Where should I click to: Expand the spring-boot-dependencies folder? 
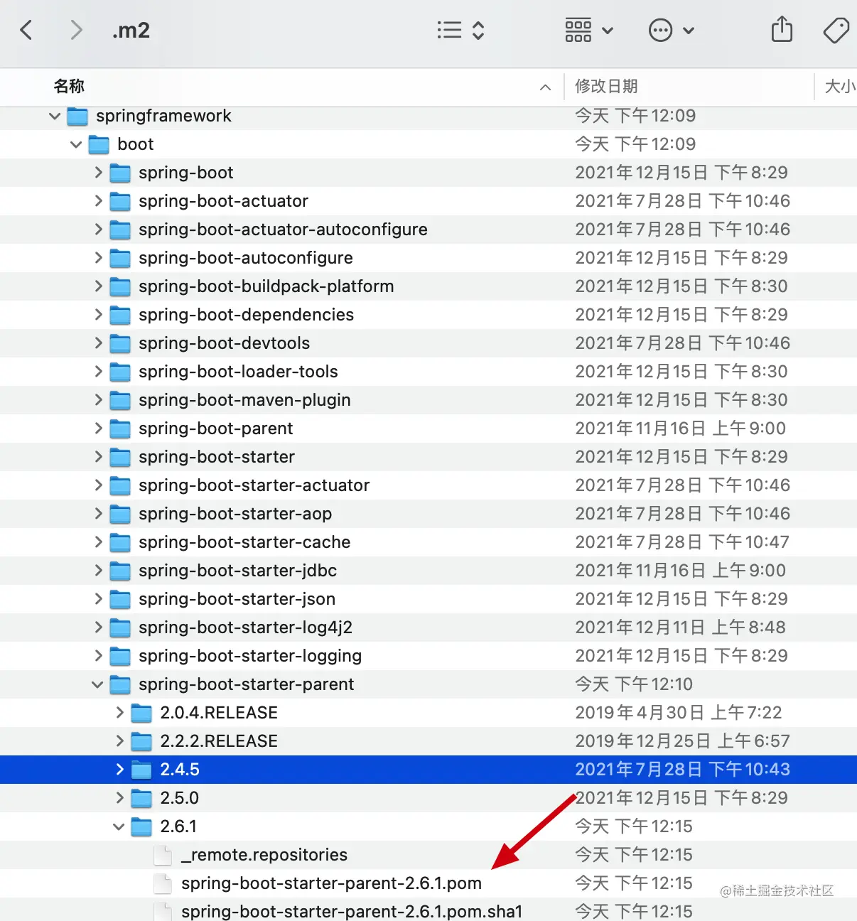[98, 315]
